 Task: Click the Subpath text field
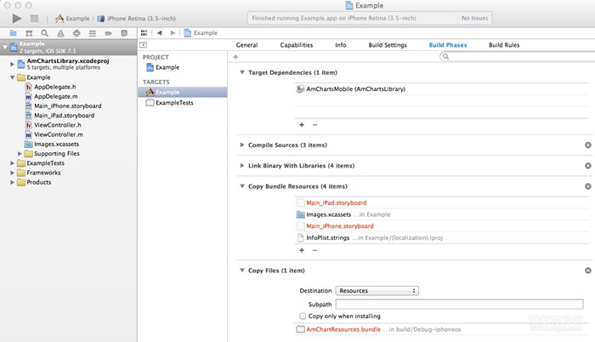tap(459, 304)
